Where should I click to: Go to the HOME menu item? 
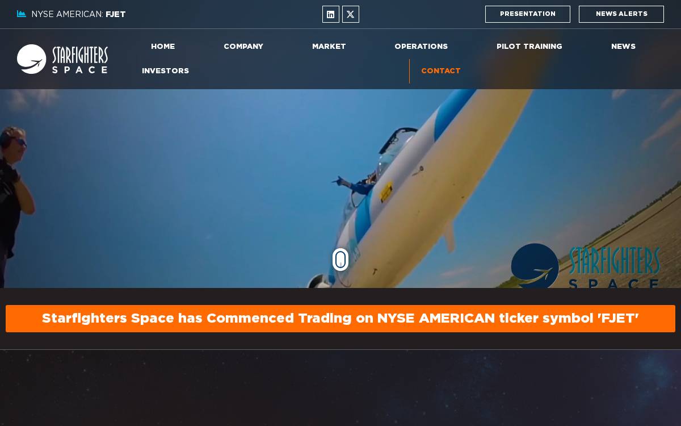tap(163, 47)
